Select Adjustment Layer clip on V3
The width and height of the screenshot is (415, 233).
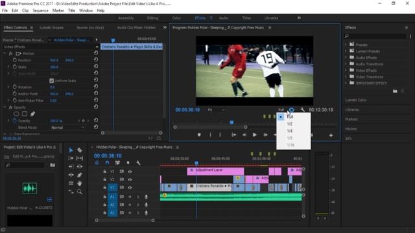[x=215, y=171]
